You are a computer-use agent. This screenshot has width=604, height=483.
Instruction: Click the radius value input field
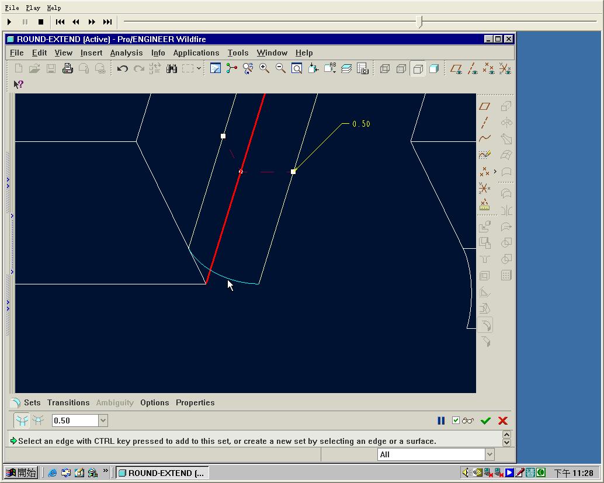pos(75,421)
